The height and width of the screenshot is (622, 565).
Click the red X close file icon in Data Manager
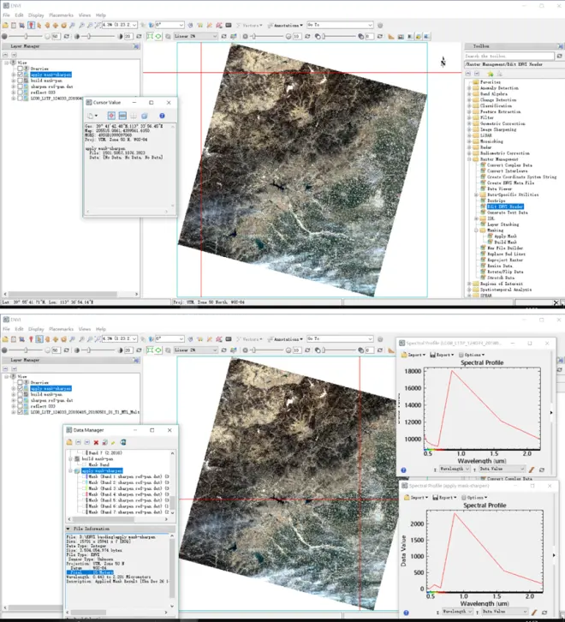tap(96, 442)
